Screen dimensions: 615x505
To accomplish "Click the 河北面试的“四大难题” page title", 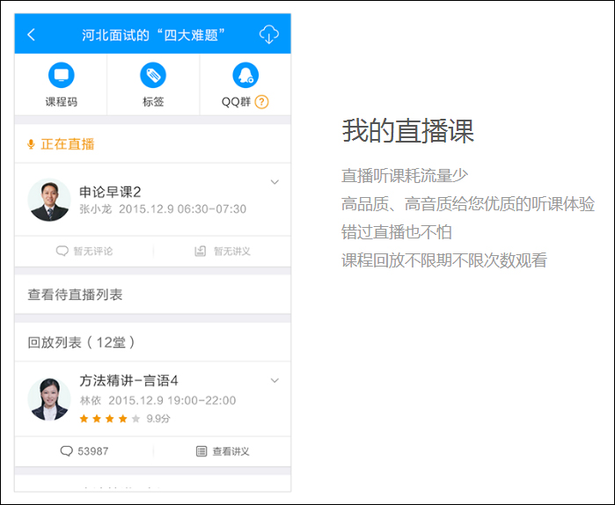I will (x=154, y=35).
